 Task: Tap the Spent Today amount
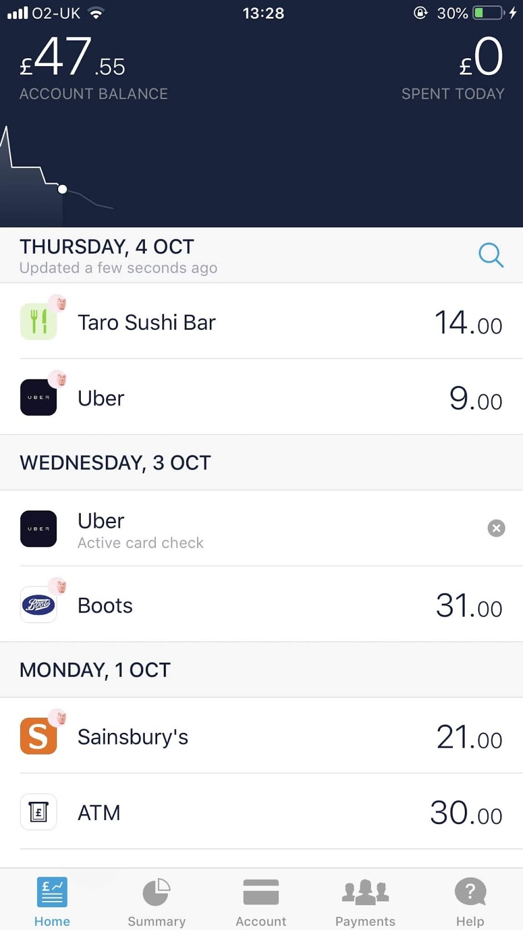coord(481,58)
